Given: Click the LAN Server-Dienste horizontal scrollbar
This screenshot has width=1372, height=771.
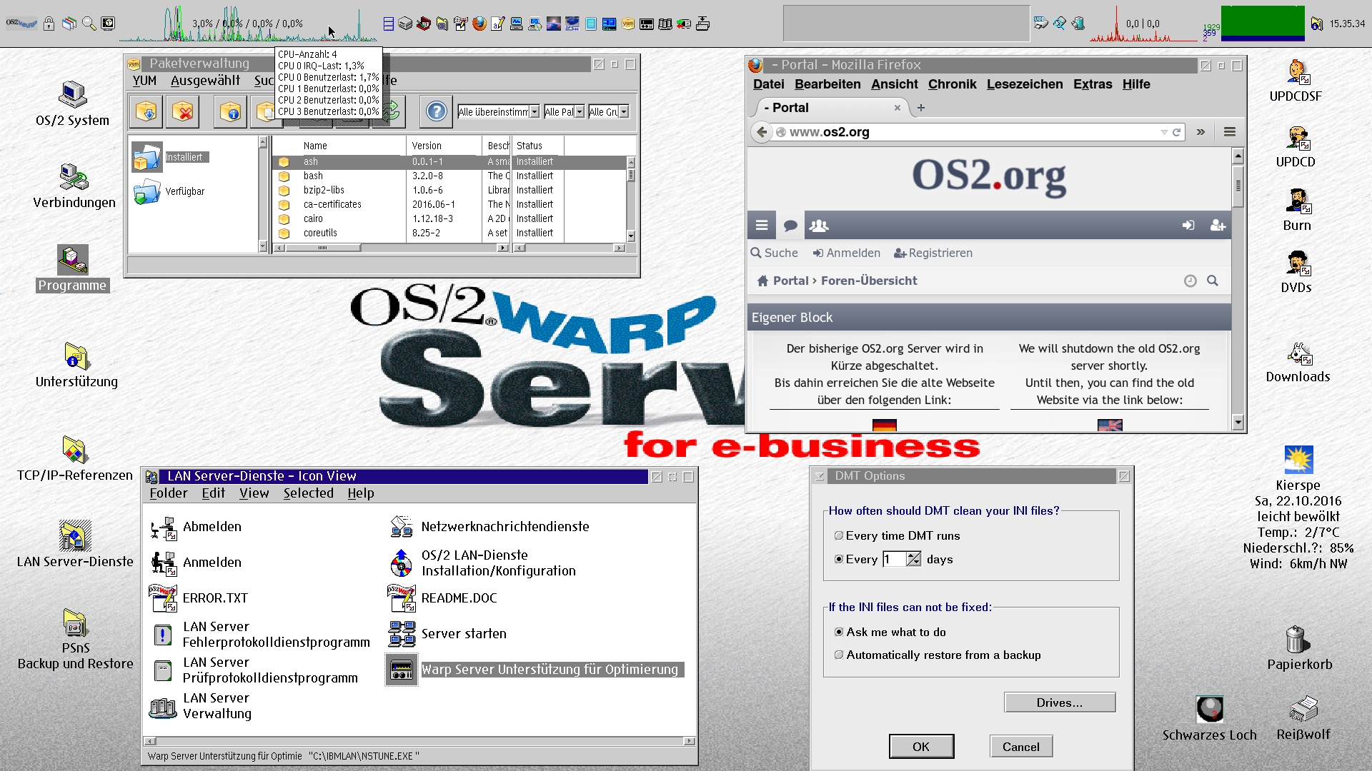Looking at the screenshot, I should 419,741.
